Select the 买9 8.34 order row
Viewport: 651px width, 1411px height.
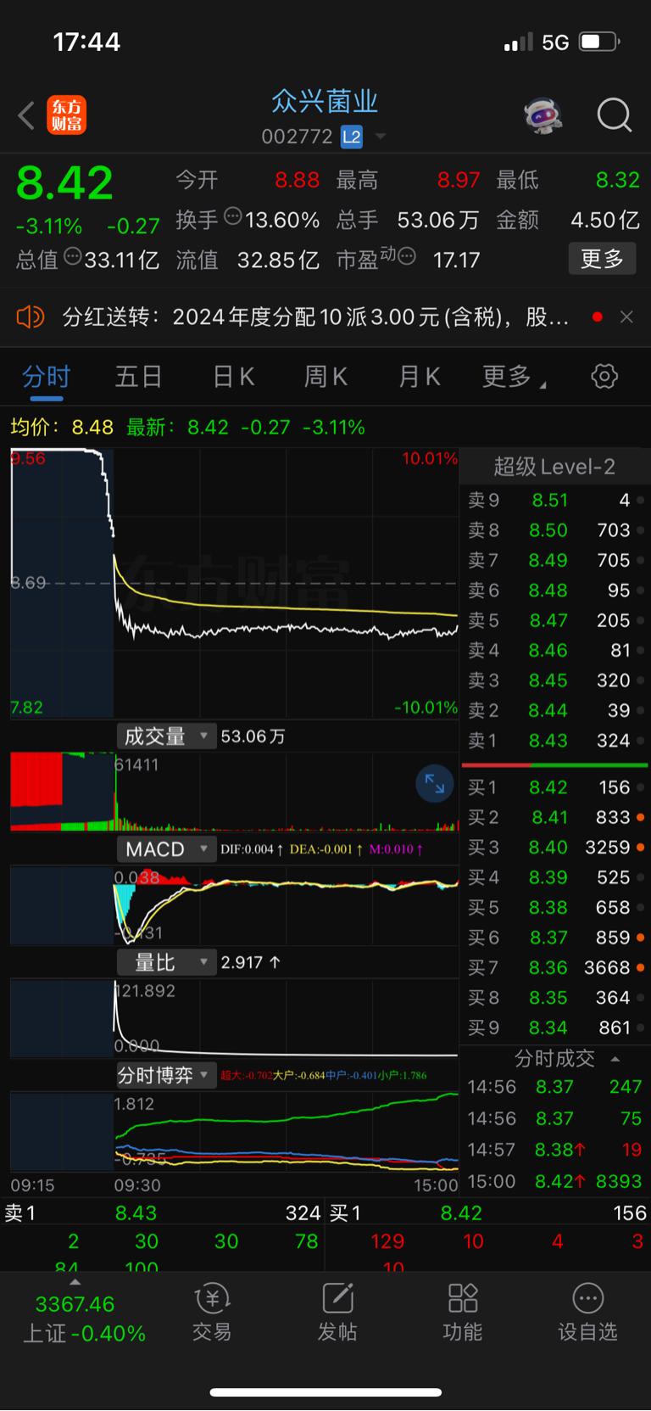[x=555, y=1028]
